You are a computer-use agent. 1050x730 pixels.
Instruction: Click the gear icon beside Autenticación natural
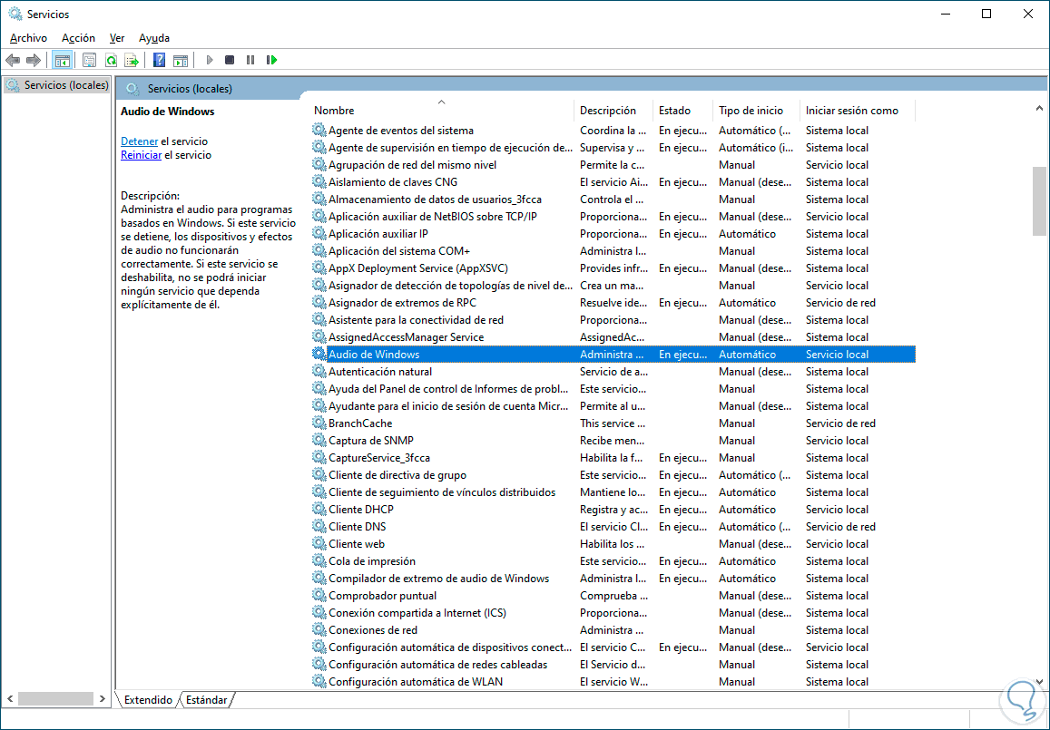[x=319, y=372]
